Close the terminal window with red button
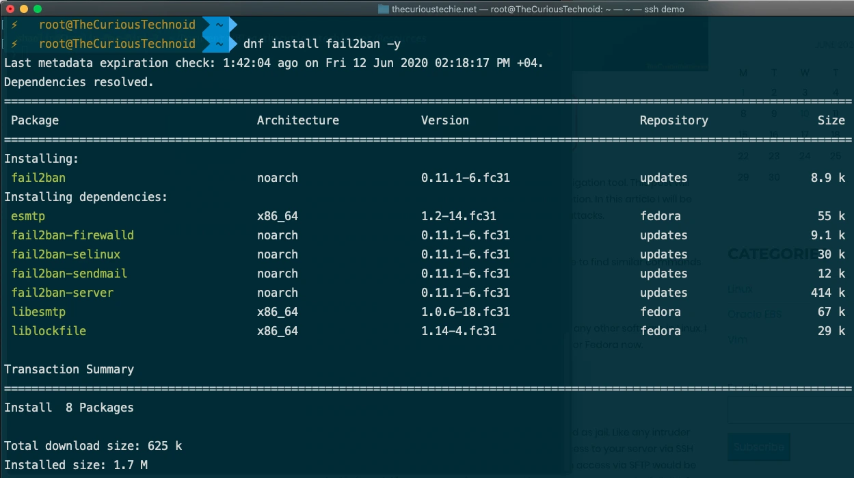This screenshot has height=478, width=854. tap(10, 9)
